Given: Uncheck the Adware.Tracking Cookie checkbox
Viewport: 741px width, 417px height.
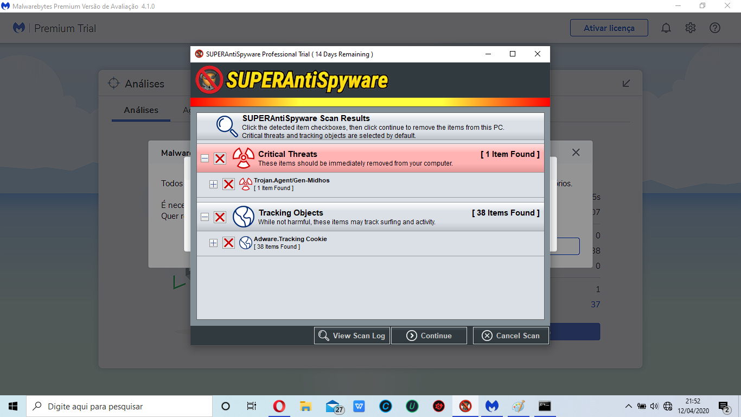Looking at the screenshot, I should [229, 243].
